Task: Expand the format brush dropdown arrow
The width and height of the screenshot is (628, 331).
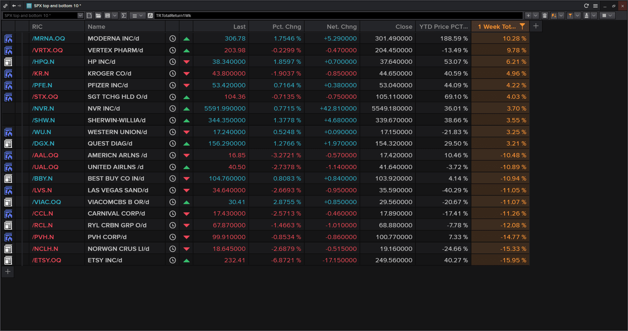Action: coord(594,15)
